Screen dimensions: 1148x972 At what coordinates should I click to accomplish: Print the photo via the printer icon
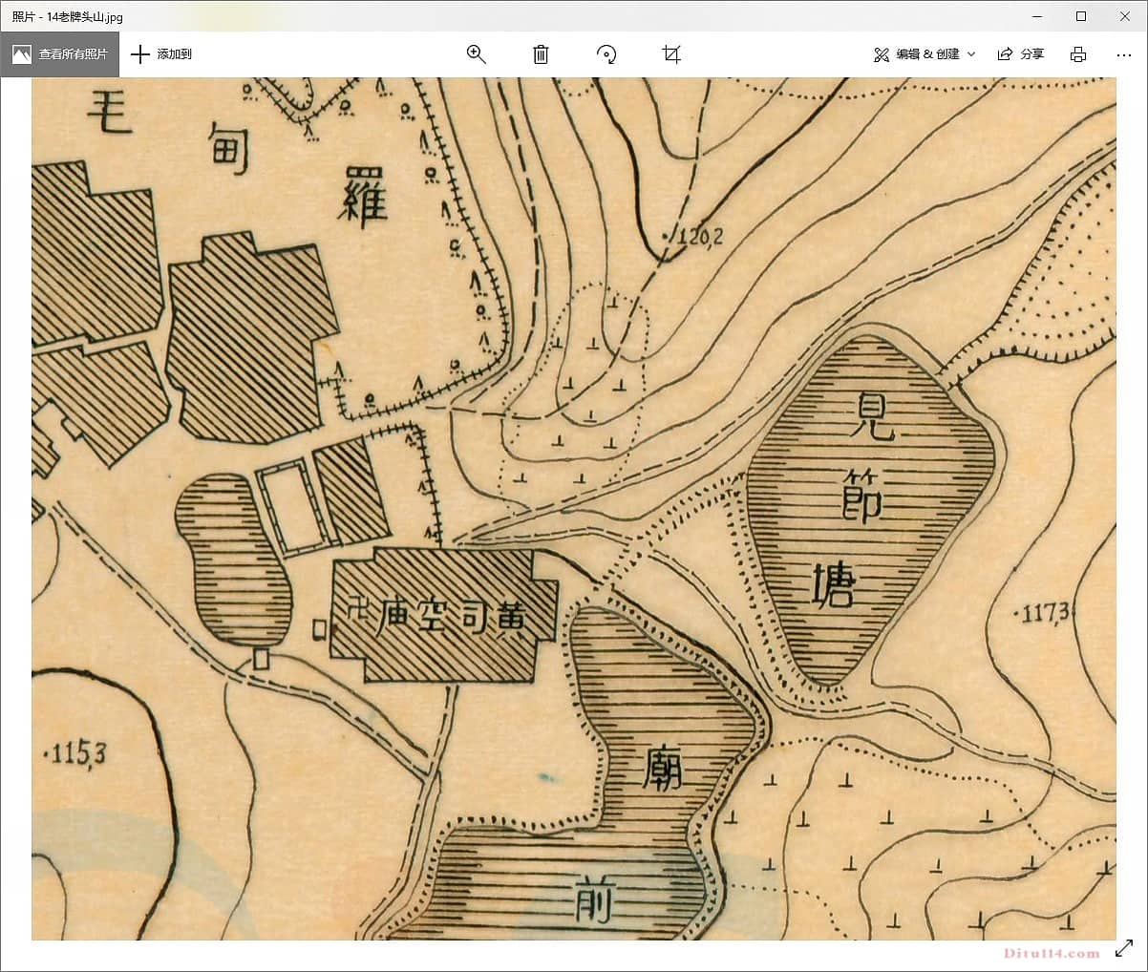1078,54
